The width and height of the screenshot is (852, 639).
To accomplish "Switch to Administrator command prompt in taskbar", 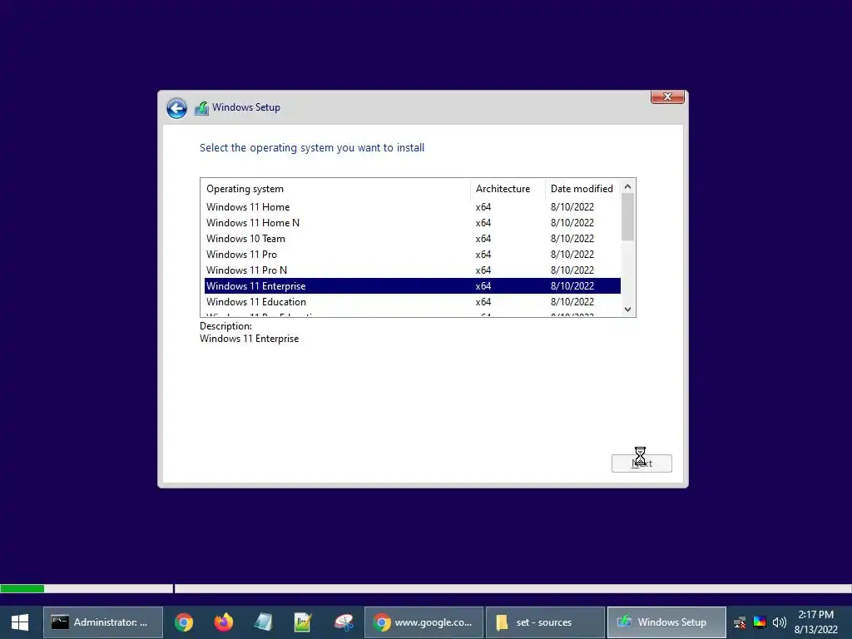I will [102, 622].
